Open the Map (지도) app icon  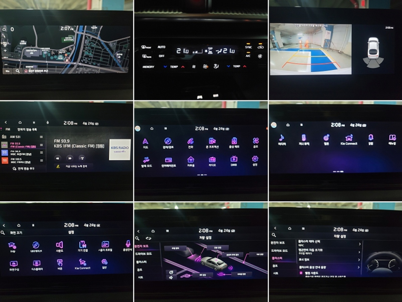pyautogui.click(x=145, y=142)
